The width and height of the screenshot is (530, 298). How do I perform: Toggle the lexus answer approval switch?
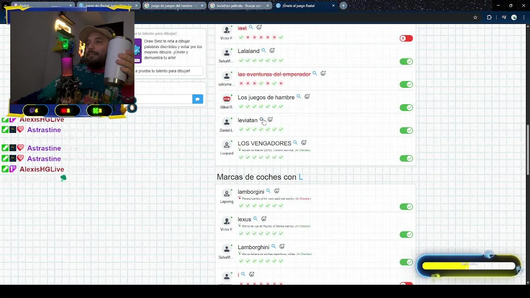(406, 235)
